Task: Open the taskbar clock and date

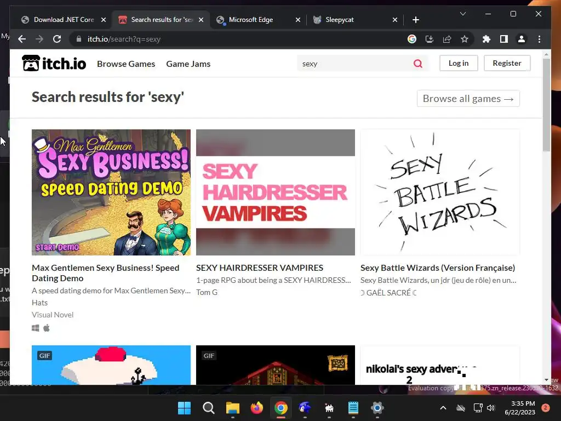Action: click(x=520, y=408)
